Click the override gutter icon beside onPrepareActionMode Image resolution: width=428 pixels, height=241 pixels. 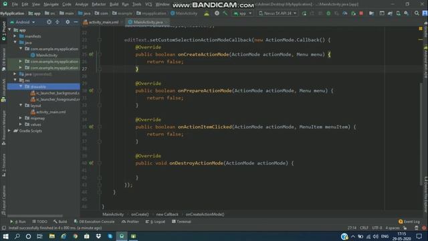(91, 90)
